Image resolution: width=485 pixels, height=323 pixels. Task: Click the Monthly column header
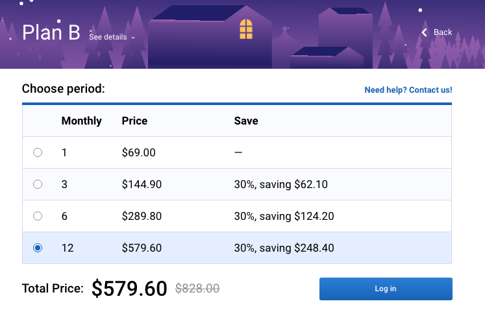pyautogui.click(x=81, y=121)
